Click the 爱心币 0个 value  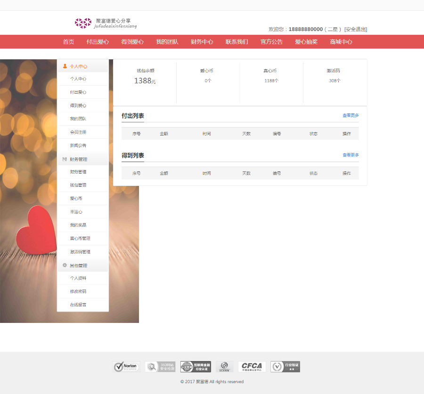(x=208, y=80)
